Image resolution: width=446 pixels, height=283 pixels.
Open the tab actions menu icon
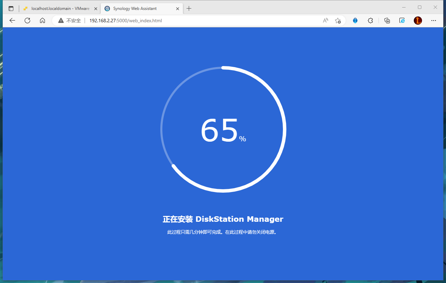pyautogui.click(x=11, y=9)
